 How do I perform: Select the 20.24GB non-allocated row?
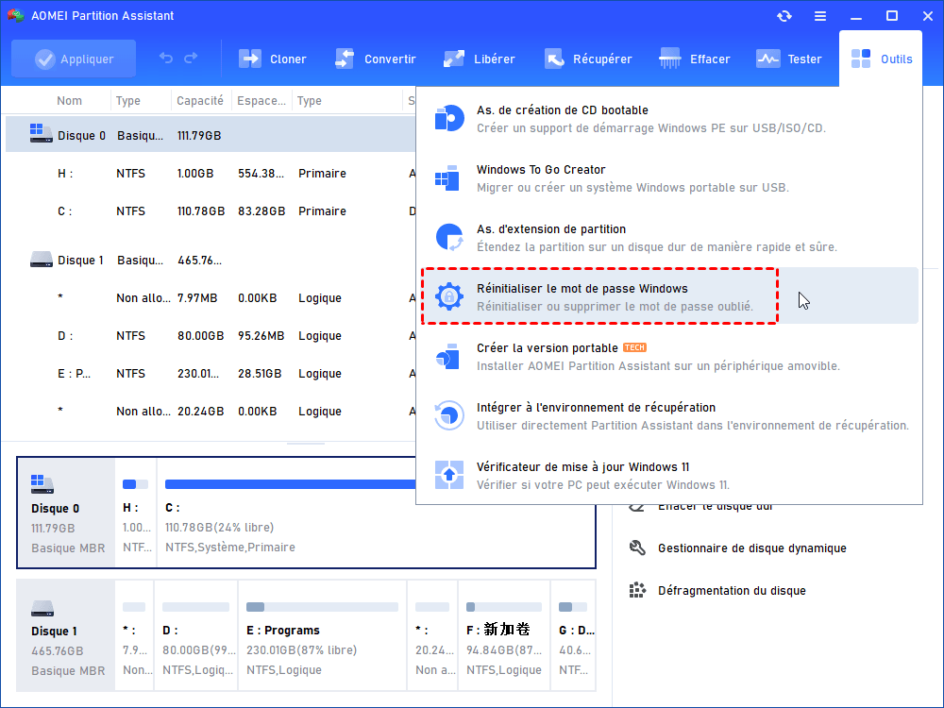[211, 412]
